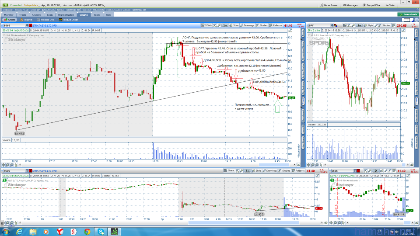Screen dimensions: 420x236
Task: Expand symbol dropdown on SSYS daily chart
Action: coord(355,171)
